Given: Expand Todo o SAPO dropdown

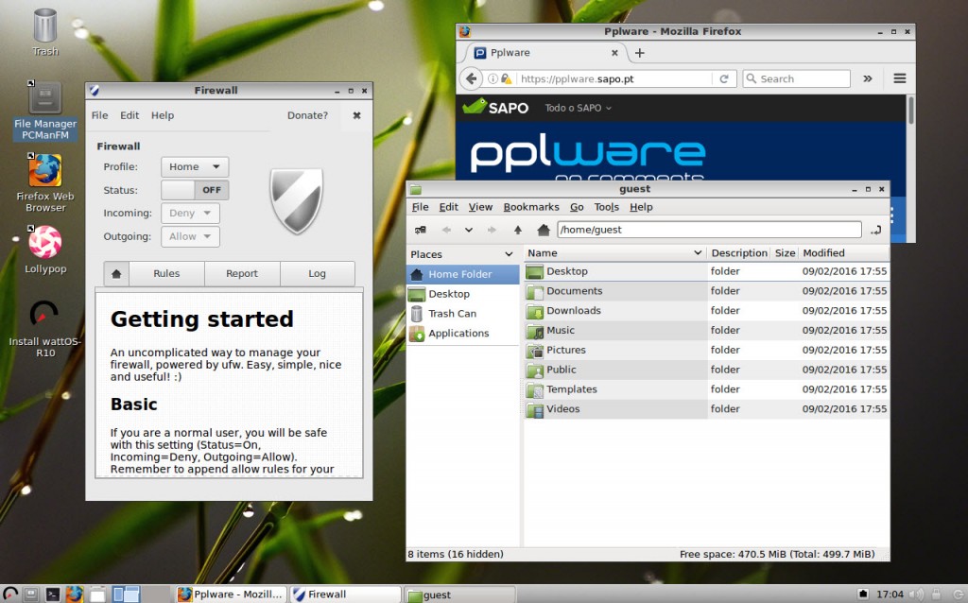Looking at the screenshot, I should 578,108.
